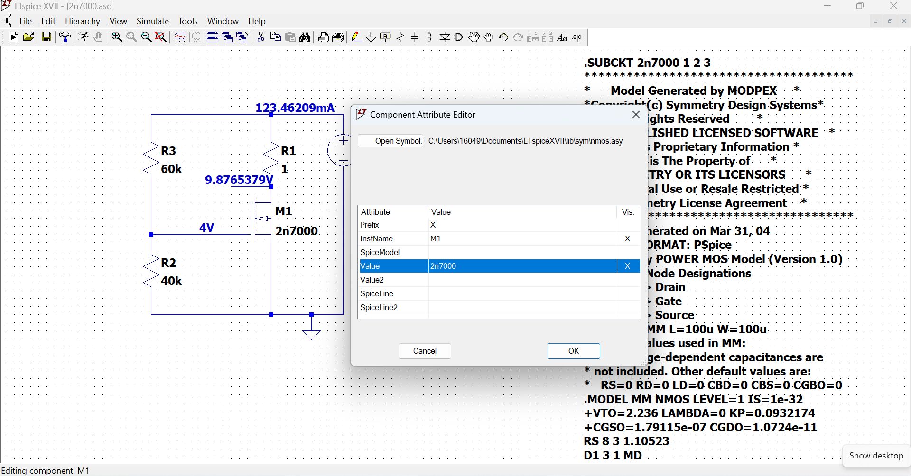Cascade windows toolbar icon
The width and height of the screenshot is (911, 476).
click(x=227, y=37)
